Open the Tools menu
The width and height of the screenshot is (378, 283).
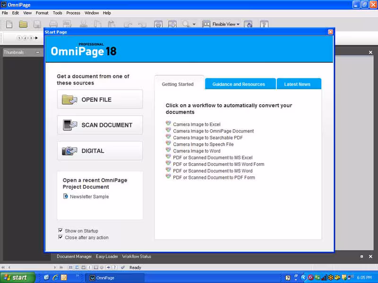click(57, 13)
